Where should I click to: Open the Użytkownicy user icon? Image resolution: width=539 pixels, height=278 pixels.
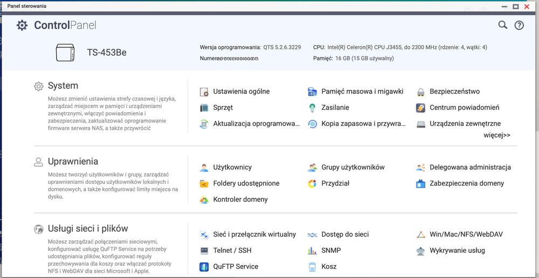[x=204, y=168]
